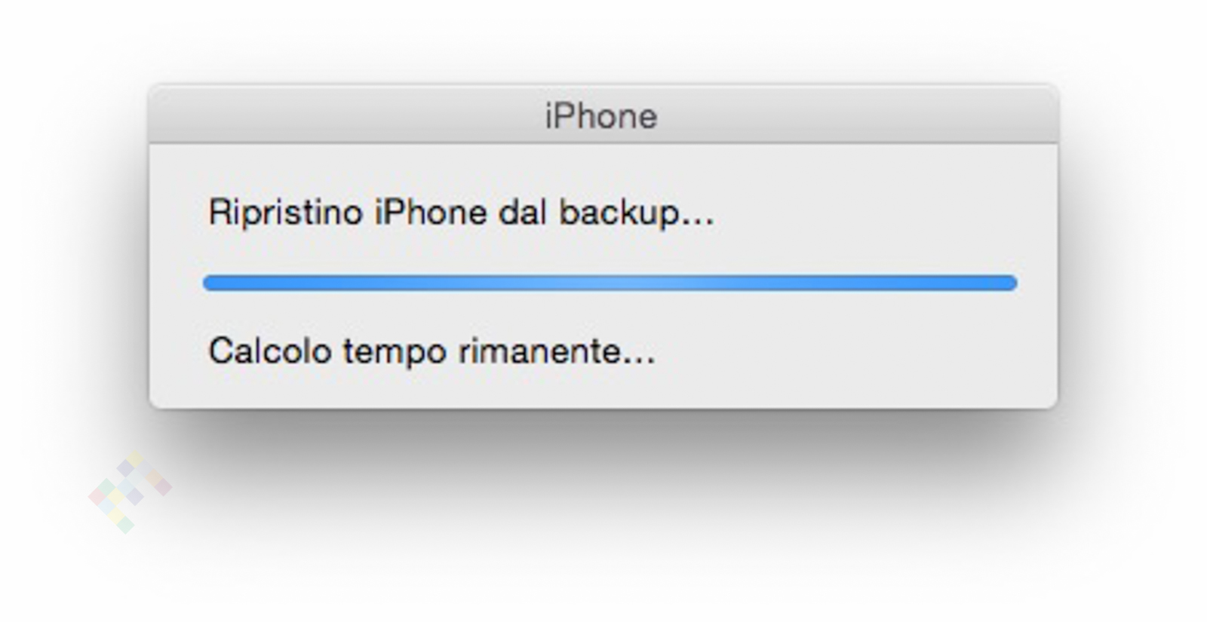Image resolution: width=1207 pixels, height=622 pixels.
Task: Click the word "Calcolo" in the time label
Action: click(269, 351)
